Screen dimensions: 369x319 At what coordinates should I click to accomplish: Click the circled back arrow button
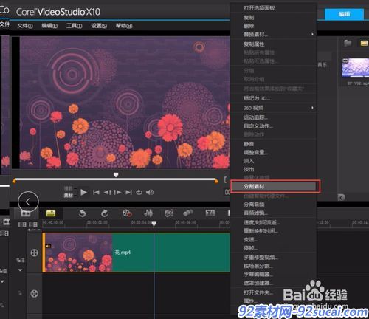[28, 202]
